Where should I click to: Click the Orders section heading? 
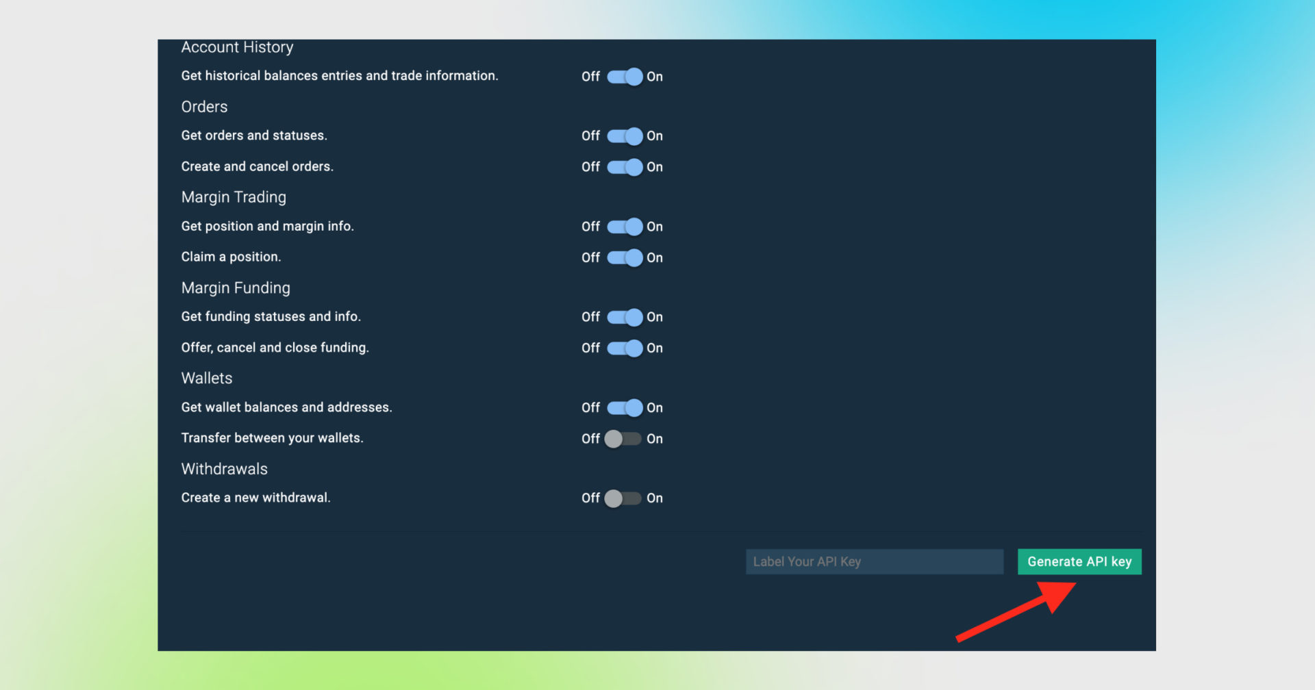[203, 107]
